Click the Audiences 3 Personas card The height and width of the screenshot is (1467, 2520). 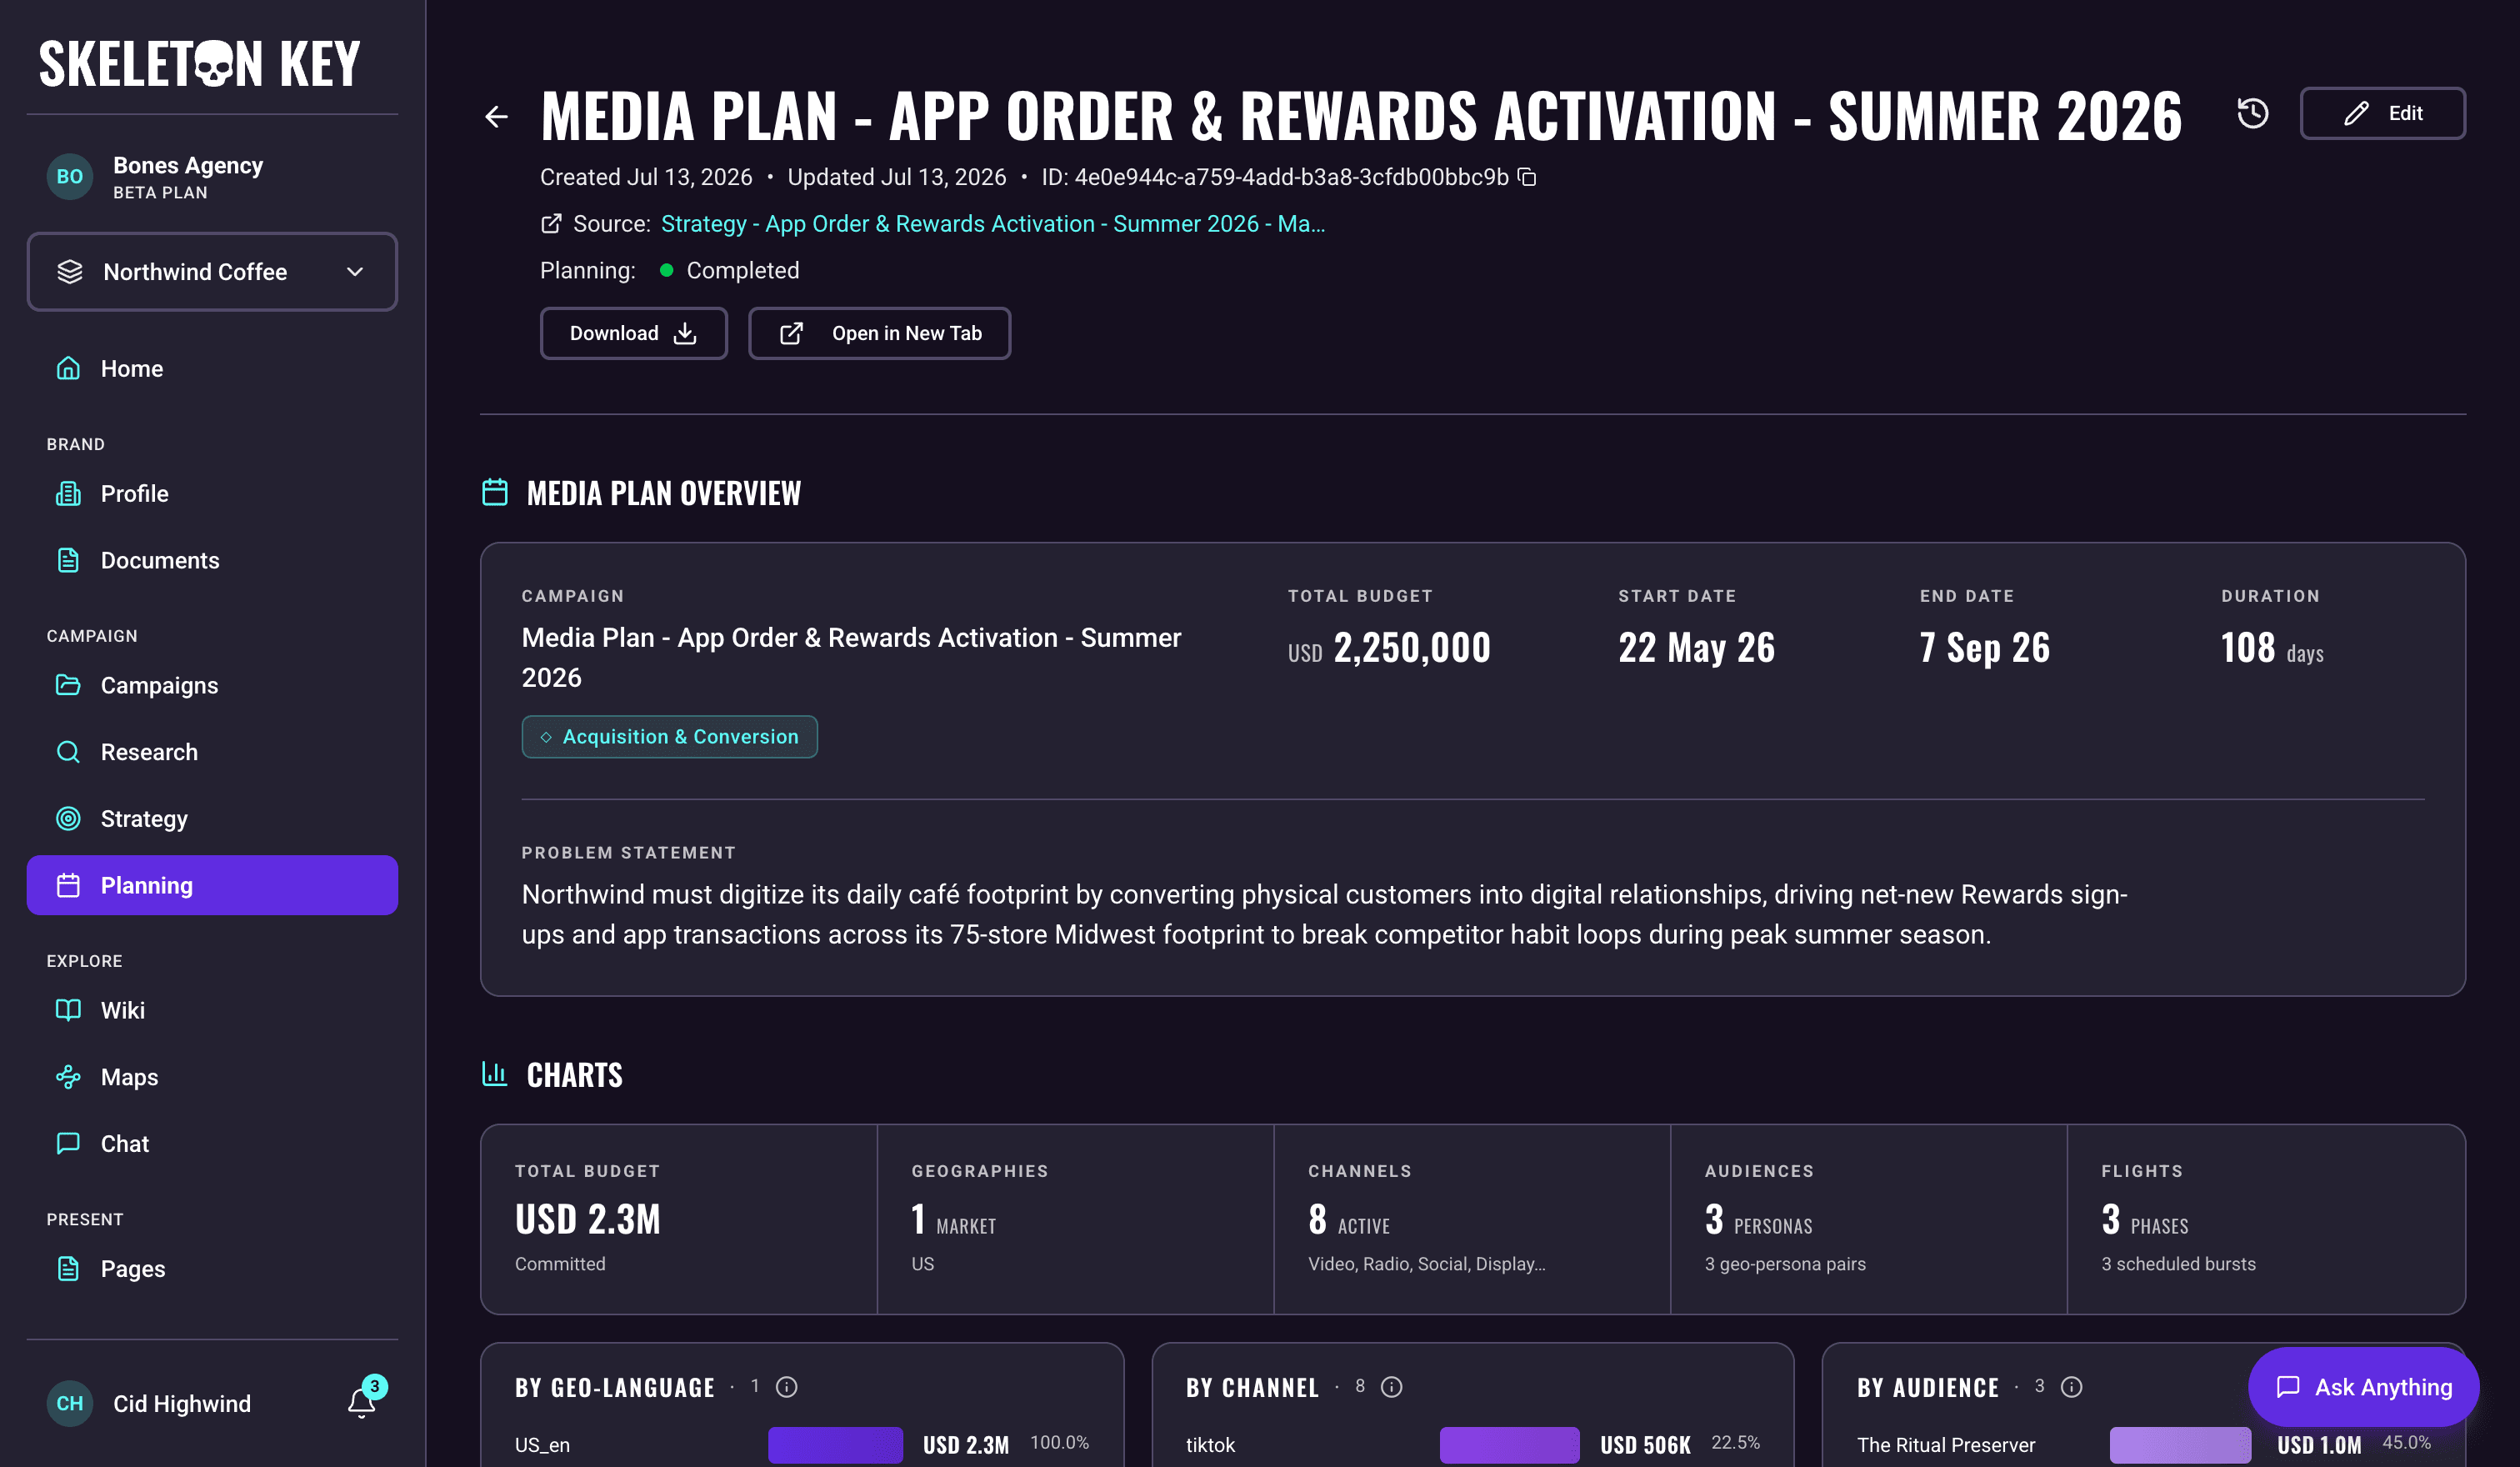pos(1869,1219)
